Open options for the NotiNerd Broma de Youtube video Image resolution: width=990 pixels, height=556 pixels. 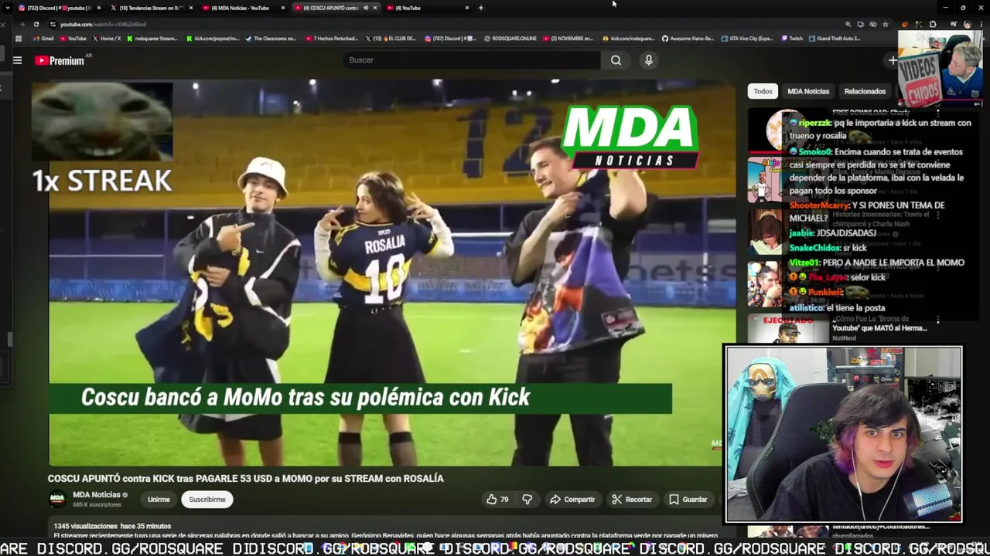click(937, 320)
